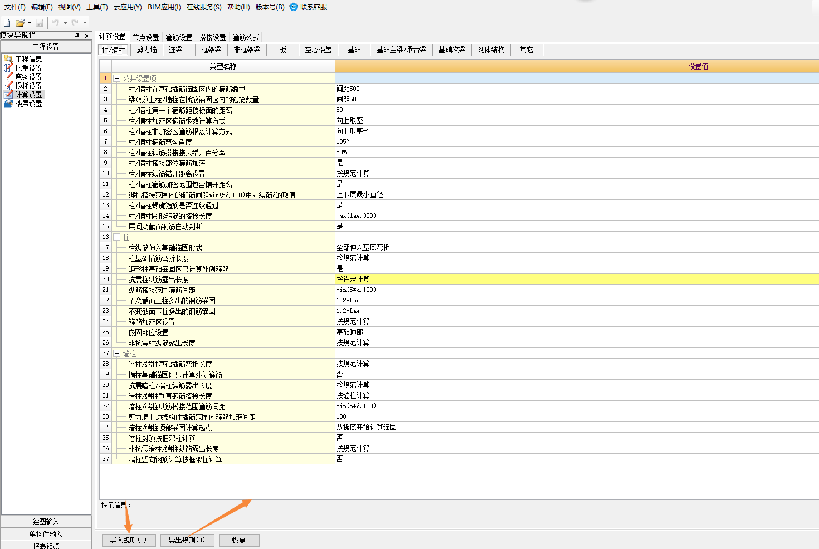Switch to the 搭接设置 tab
The height and width of the screenshot is (549, 819).
click(212, 37)
